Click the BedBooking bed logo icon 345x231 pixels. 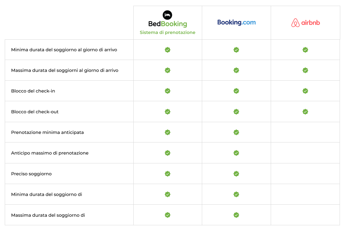tap(168, 15)
